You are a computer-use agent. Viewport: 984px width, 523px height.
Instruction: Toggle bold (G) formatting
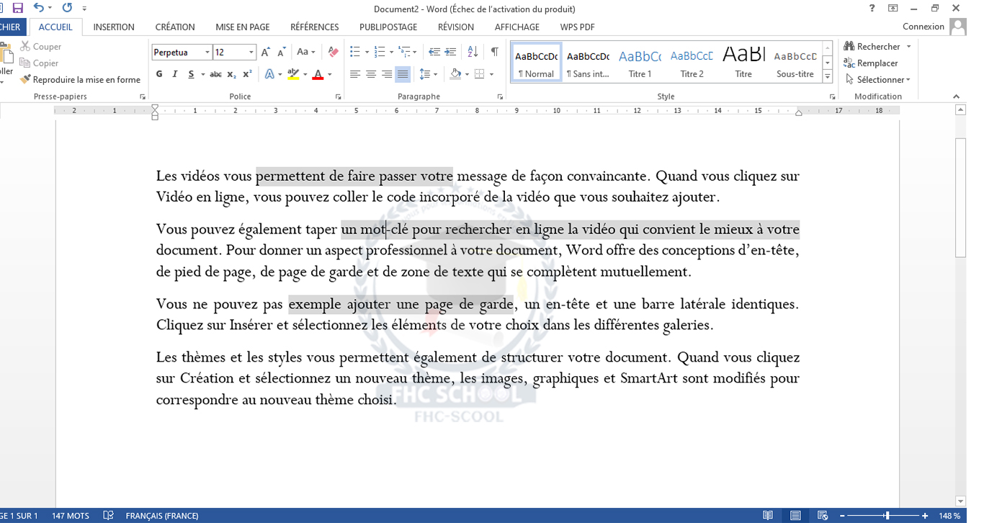[159, 74]
